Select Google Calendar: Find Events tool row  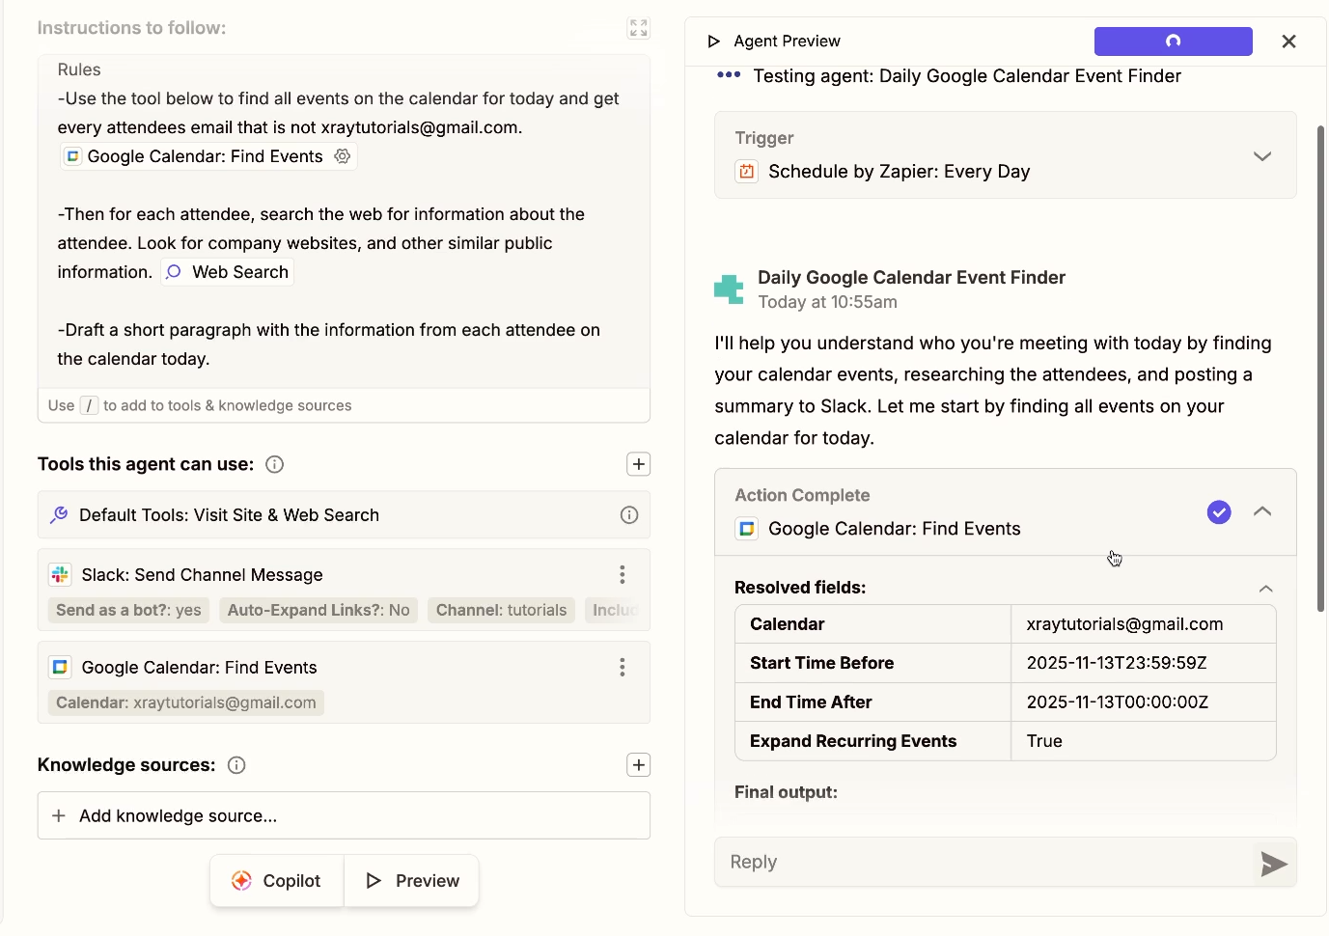tap(344, 682)
